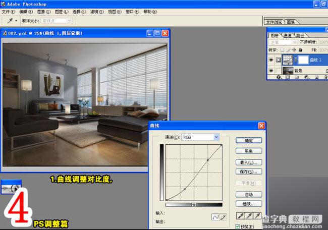Click the interior render in 002.psd window
Screen dimensions: 328x230
(x=85, y=104)
